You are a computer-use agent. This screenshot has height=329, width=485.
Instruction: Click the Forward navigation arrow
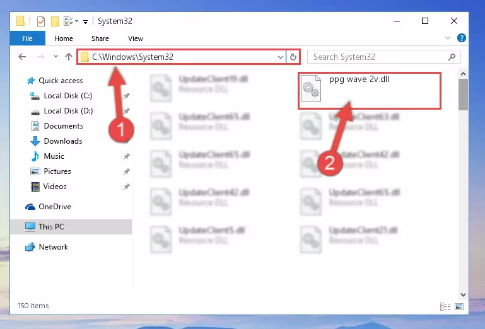40,57
